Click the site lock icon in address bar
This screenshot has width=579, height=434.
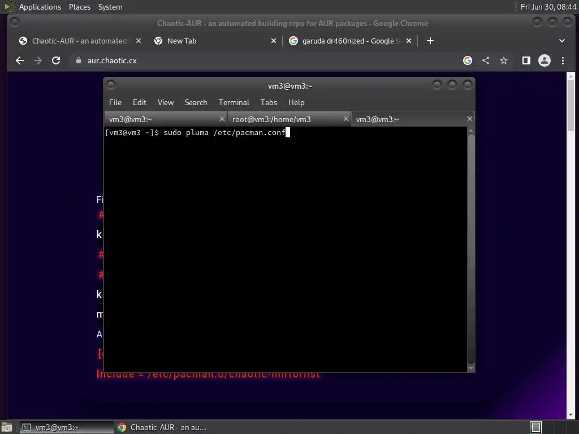(x=78, y=60)
